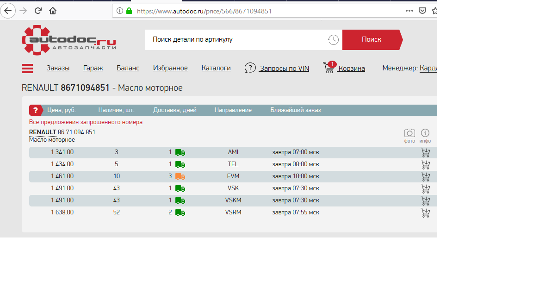Open the product info icon
Viewport: 533px width, 300px height.
tap(425, 133)
